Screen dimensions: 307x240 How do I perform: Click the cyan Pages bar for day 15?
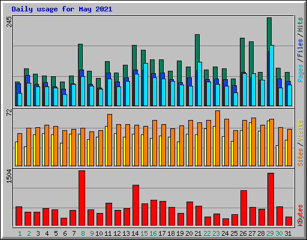pyautogui.click(x=146, y=85)
